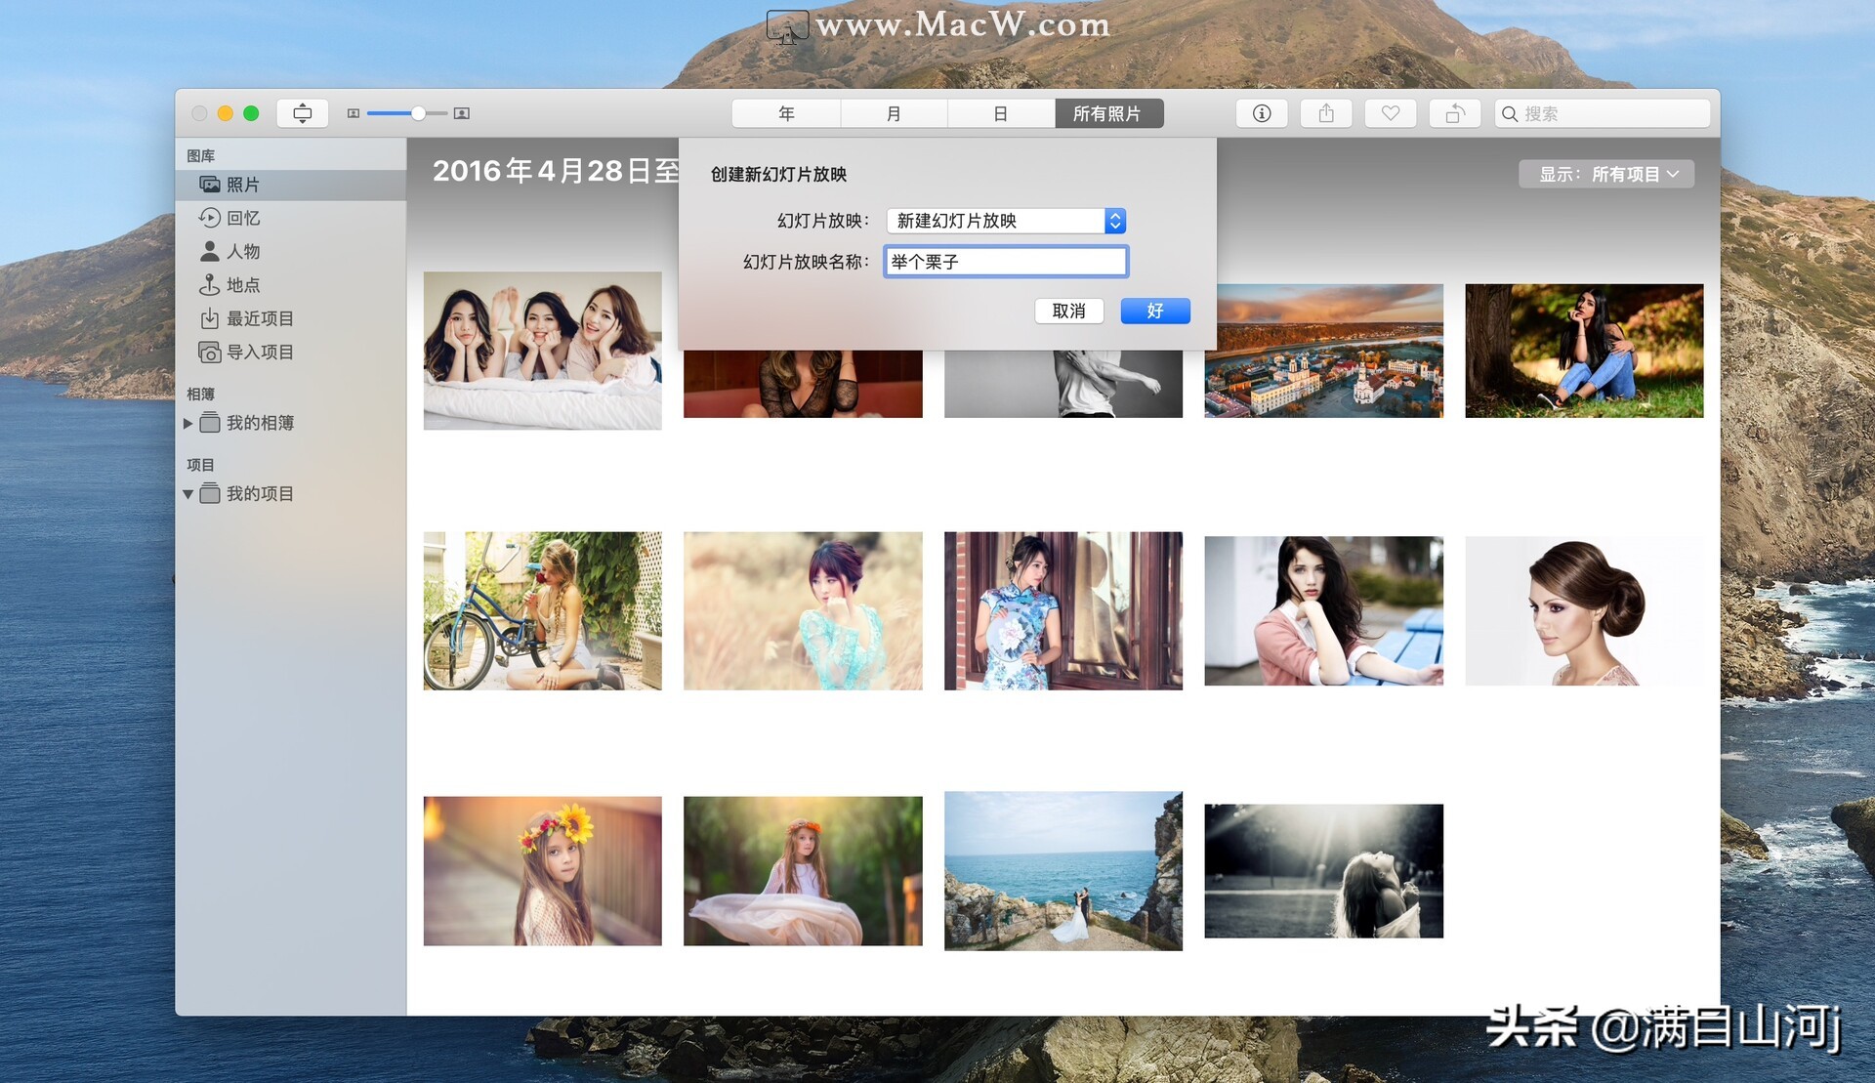This screenshot has width=1875, height=1083.
Task: Expand 我的相簿 disclosure triangle
Action: 187,423
